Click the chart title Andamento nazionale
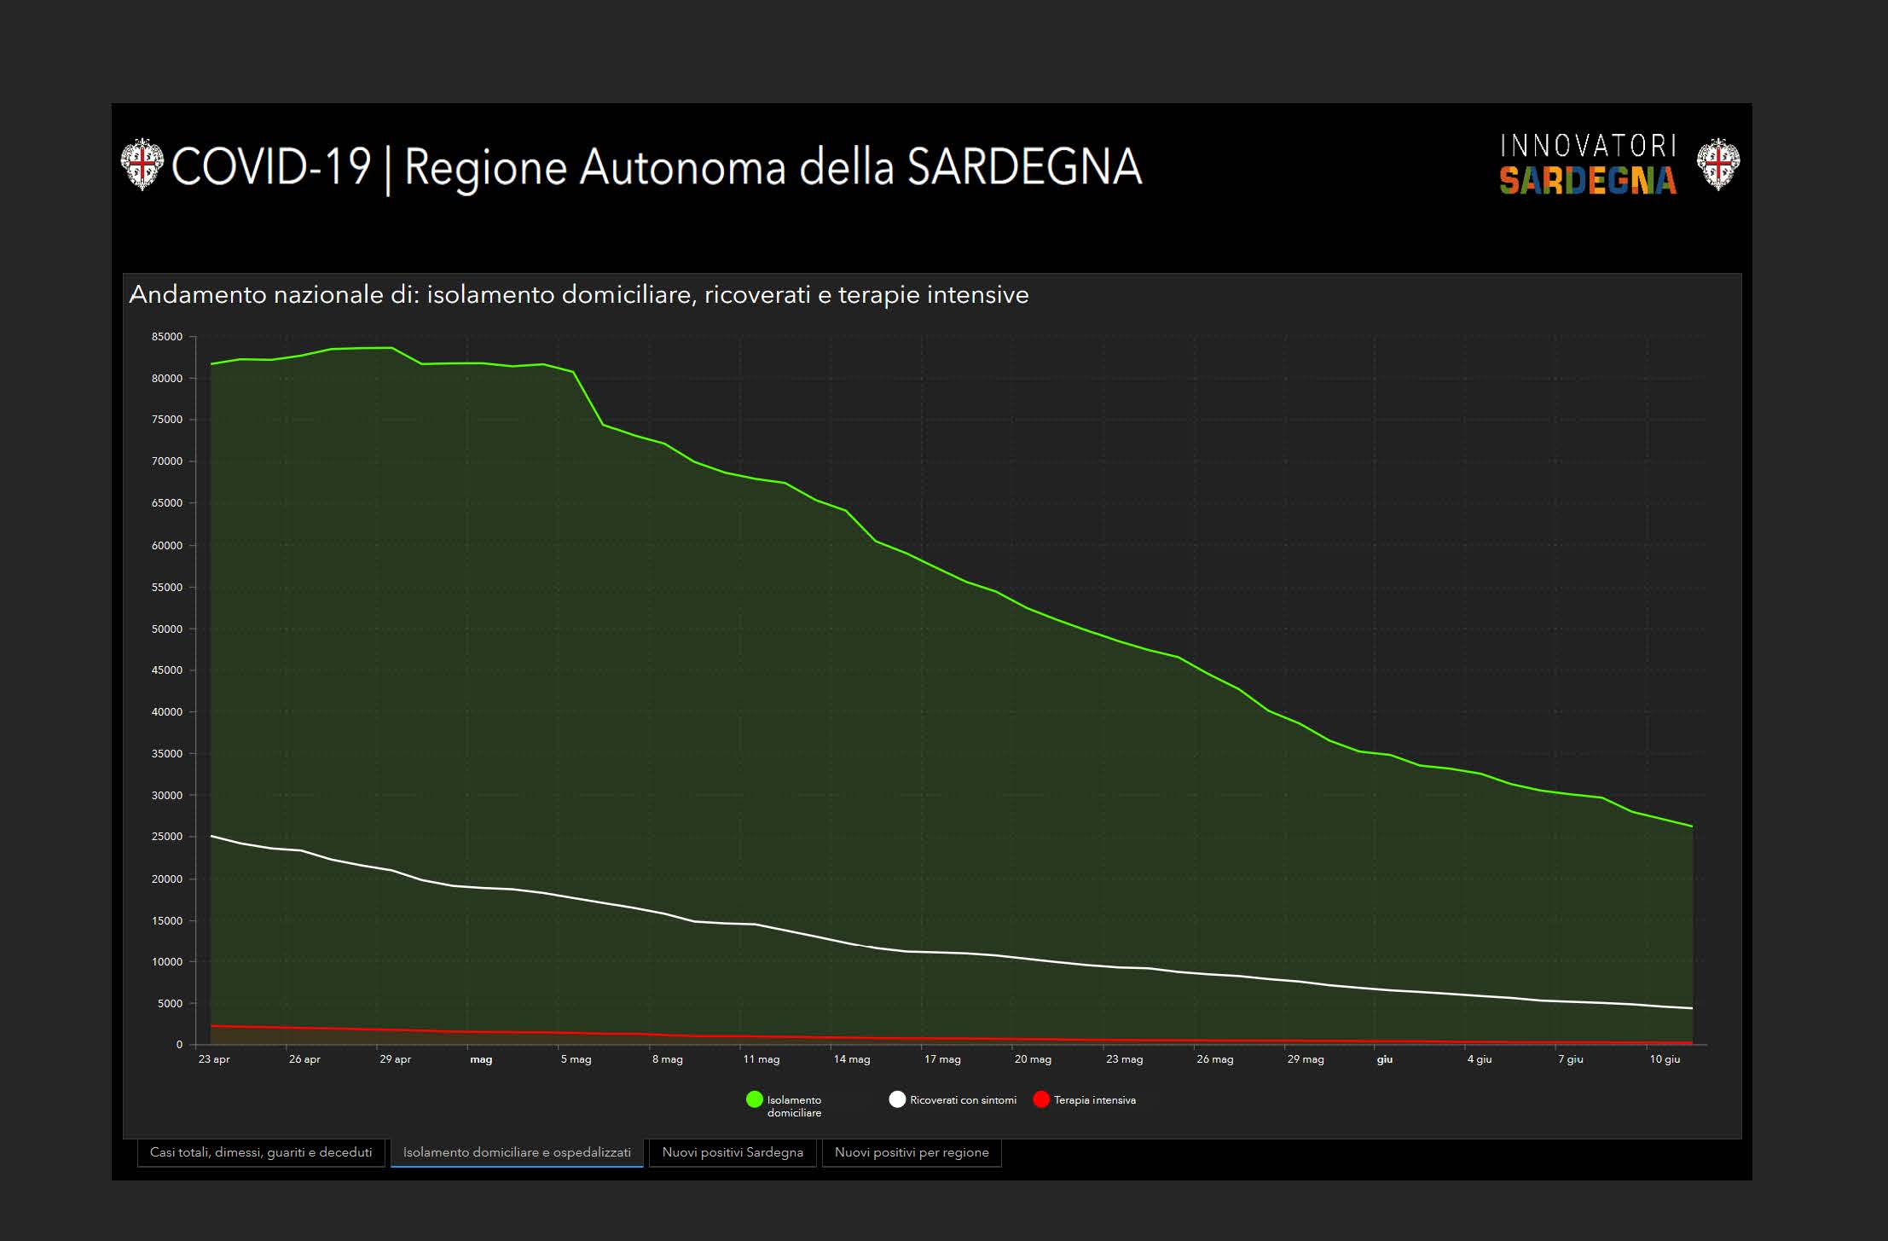Image resolution: width=1888 pixels, height=1241 pixels. pos(578,295)
